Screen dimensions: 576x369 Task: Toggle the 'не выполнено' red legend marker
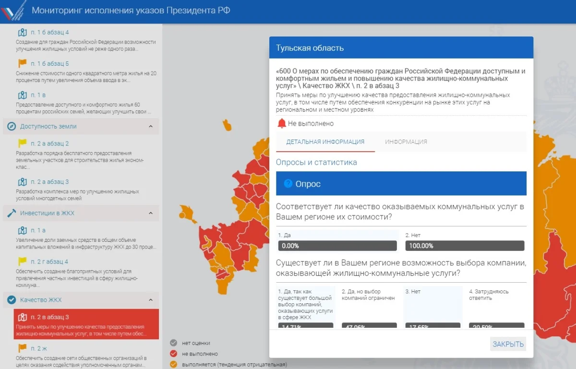coord(174,354)
